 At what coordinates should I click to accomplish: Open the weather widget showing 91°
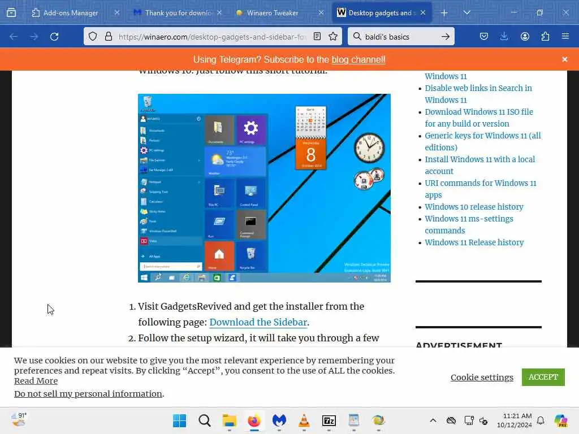19,420
